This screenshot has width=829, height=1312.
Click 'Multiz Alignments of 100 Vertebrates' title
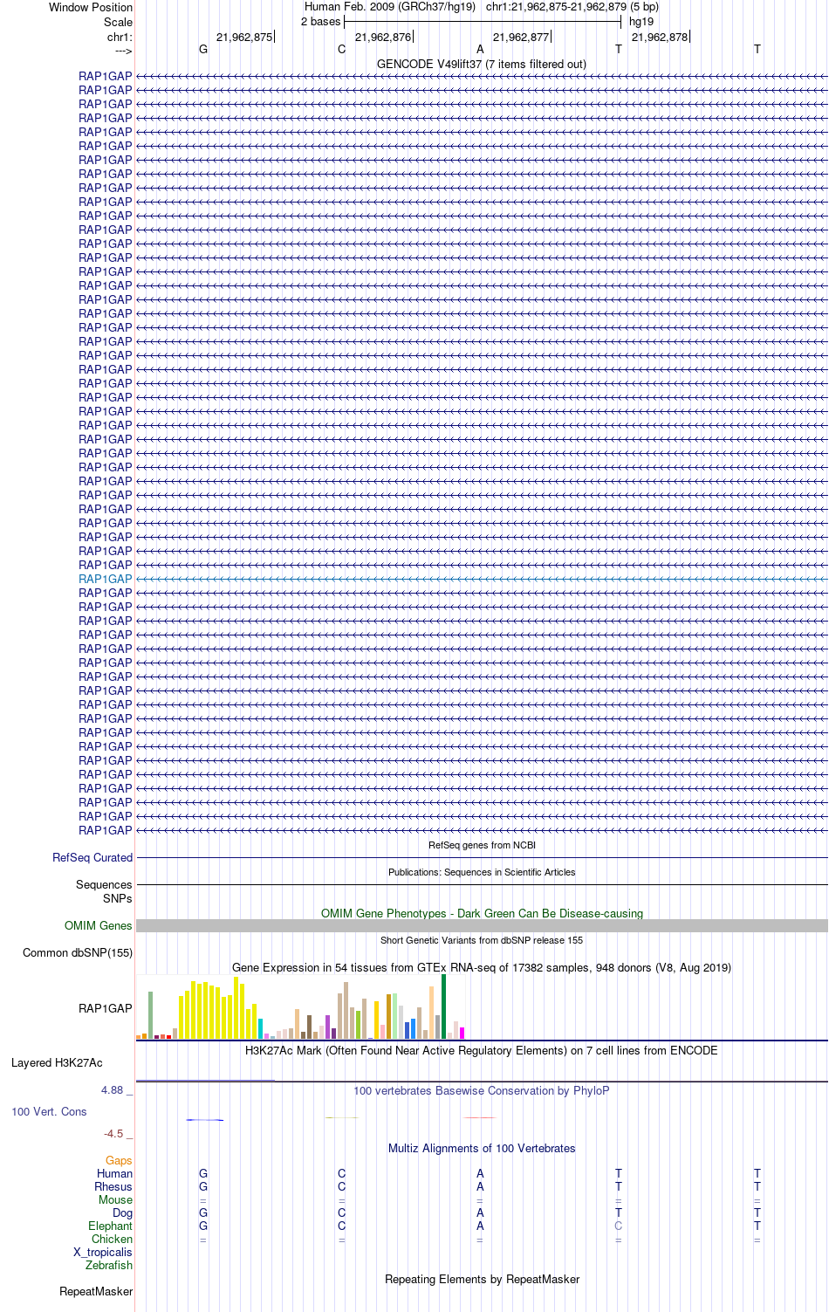(482, 1148)
